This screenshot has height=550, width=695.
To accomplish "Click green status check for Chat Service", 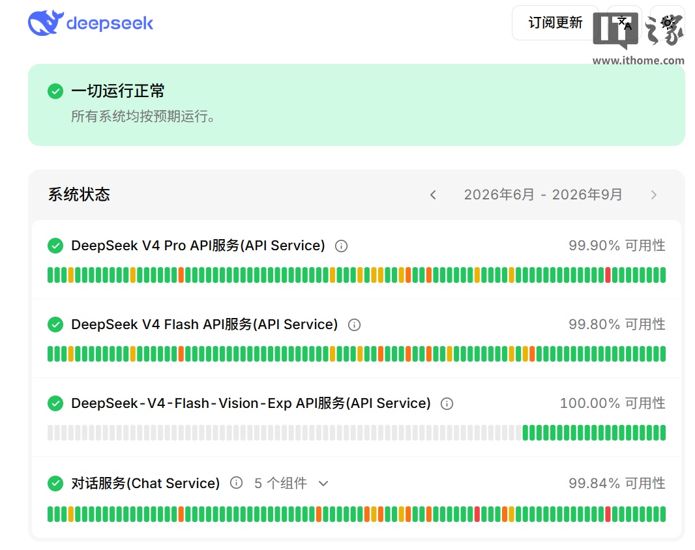I will pyautogui.click(x=55, y=483).
